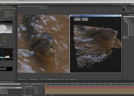Viewport: 134px width, 96px height.
Task: Zoom in timeline with mountain icon
Action: pyautogui.click(x=52, y=95)
